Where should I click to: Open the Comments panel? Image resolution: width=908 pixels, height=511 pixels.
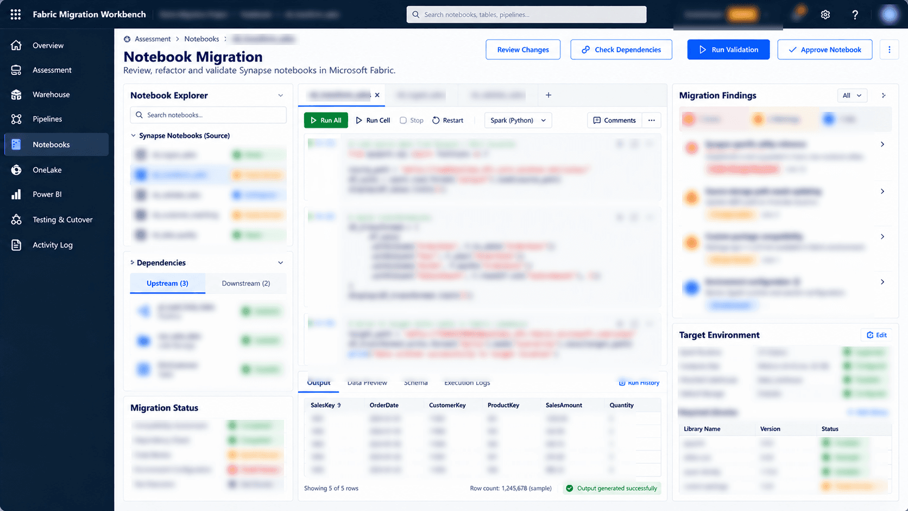[615, 121]
